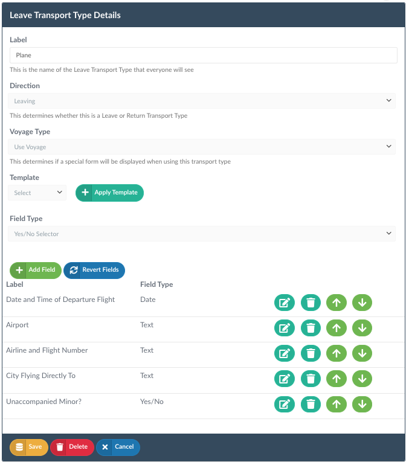Delete the Unaccompanied Minor? field

(x=311, y=404)
